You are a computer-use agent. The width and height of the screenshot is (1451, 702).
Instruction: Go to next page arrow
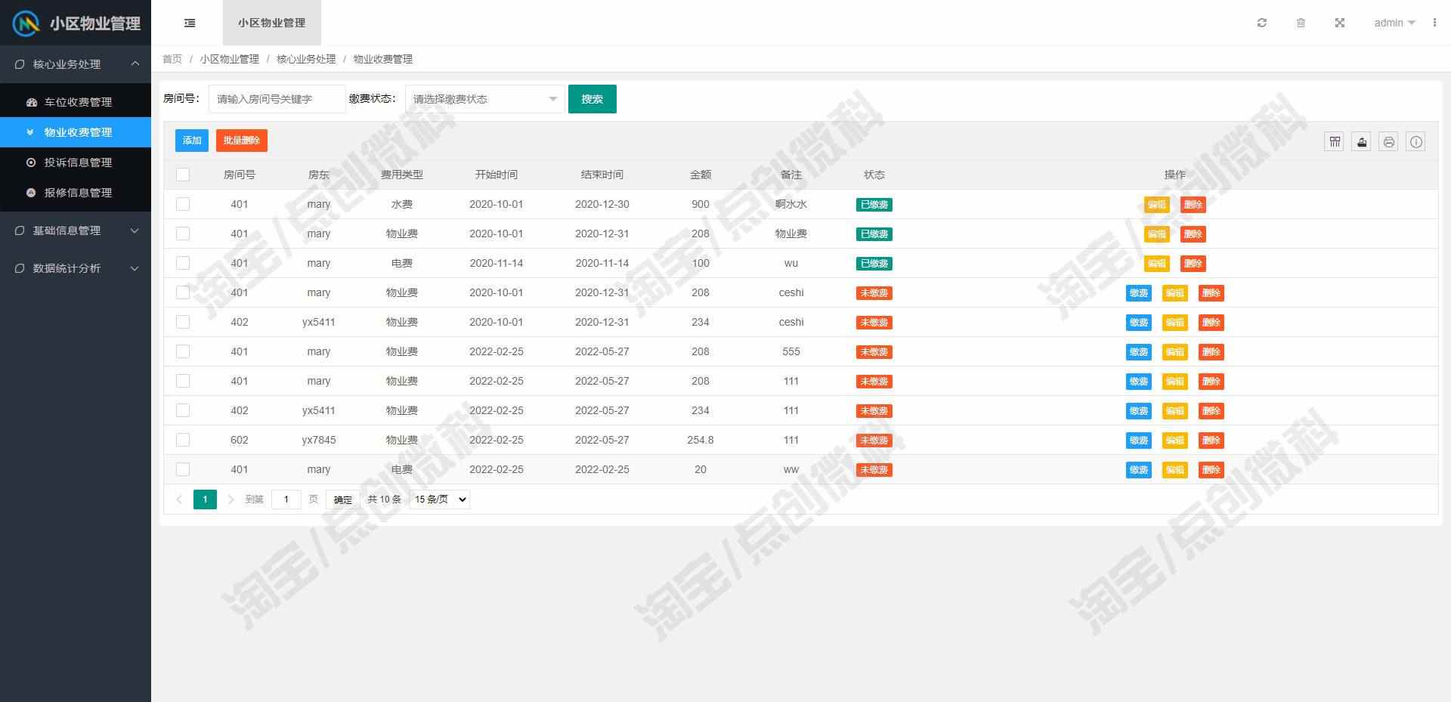(230, 499)
